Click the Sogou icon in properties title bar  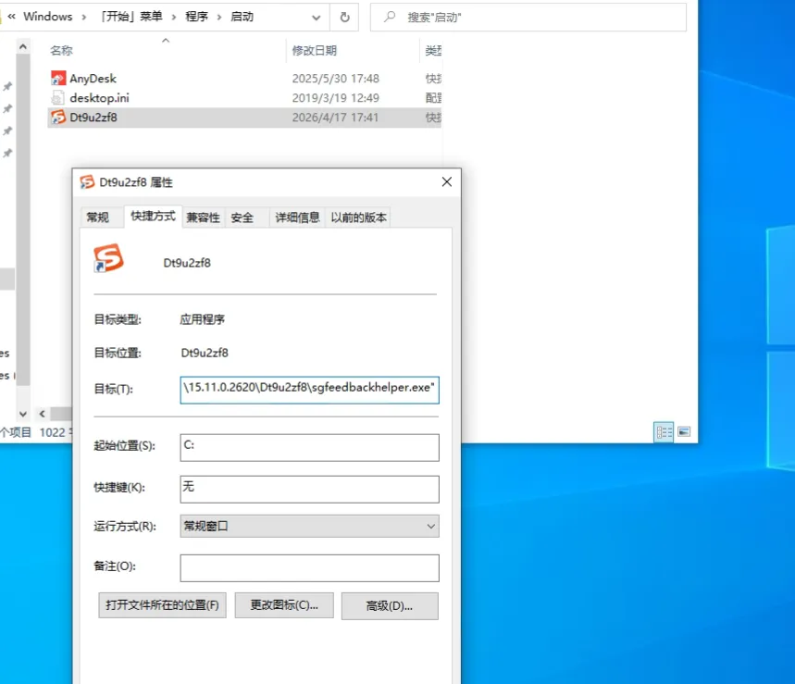(x=87, y=182)
